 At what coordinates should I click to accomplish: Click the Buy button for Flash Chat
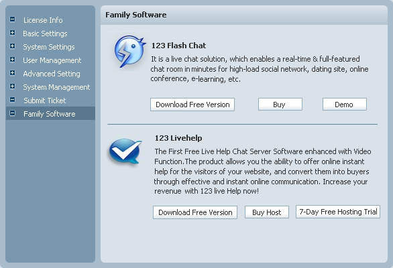[280, 105]
